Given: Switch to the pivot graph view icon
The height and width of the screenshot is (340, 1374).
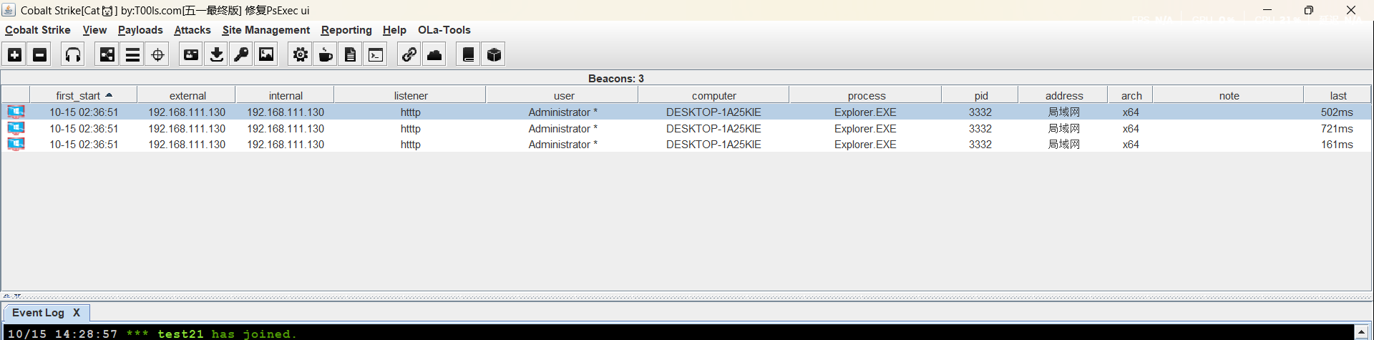Looking at the screenshot, I should pyautogui.click(x=107, y=54).
